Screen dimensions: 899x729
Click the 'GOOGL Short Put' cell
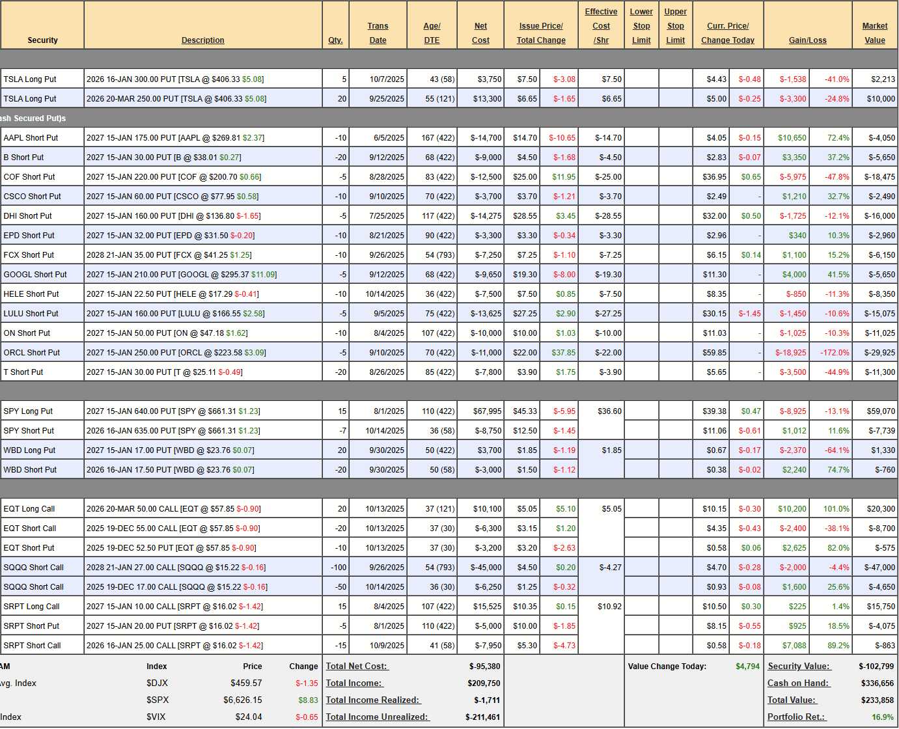[42, 274]
